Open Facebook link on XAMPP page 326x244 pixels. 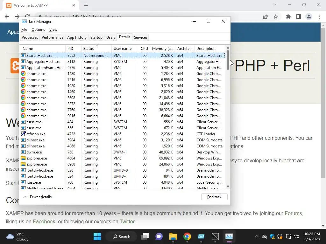(44, 221)
